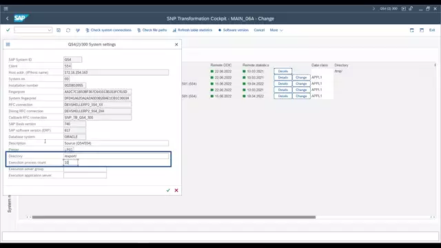Click Cancel in the toolbar
The image size is (441, 248).
[259, 30]
